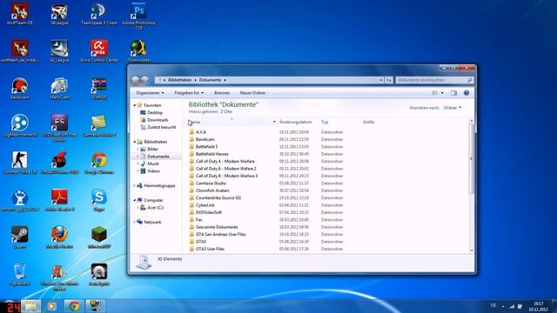Screen dimensions: 557x313
Task: Launch Counter-Strike 1.6 desktop shortcut
Action: click(x=19, y=163)
